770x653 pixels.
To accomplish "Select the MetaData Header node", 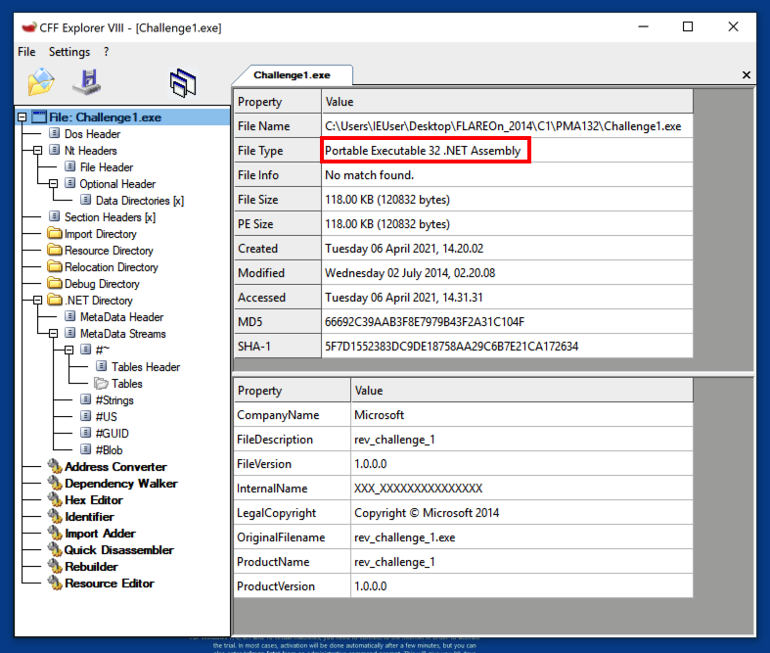I will [x=121, y=317].
